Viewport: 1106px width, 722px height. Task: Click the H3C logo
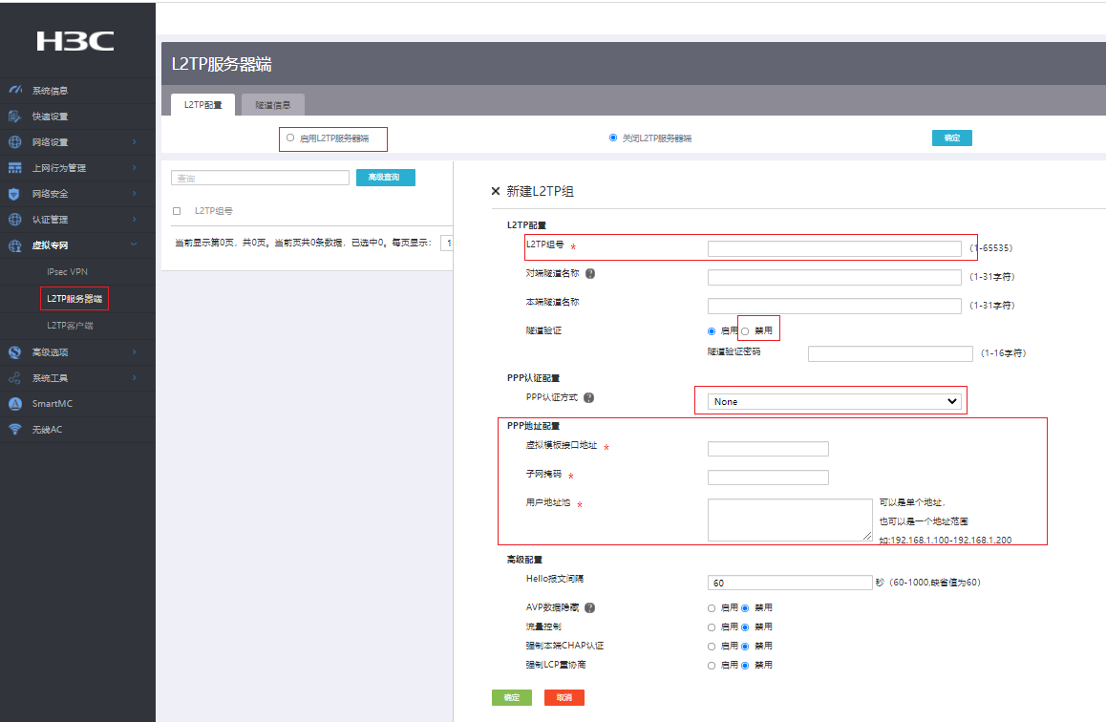tap(74, 41)
